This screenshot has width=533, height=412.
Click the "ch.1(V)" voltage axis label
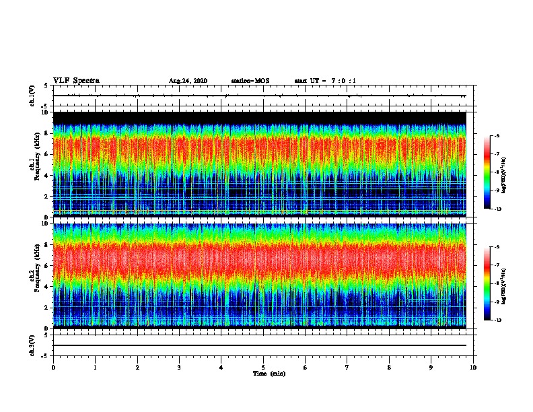click(x=32, y=96)
